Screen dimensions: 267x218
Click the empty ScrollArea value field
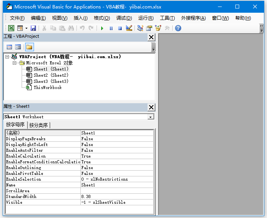click(117, 191)
